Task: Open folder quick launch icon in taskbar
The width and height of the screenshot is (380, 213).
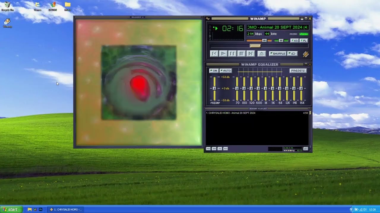Action: point(30,209)
